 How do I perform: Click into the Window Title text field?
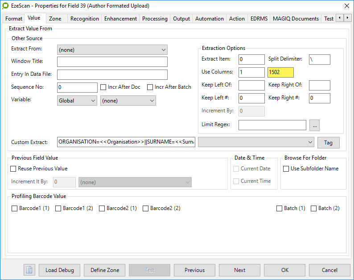pyautogui.click(x=112, y=62)
